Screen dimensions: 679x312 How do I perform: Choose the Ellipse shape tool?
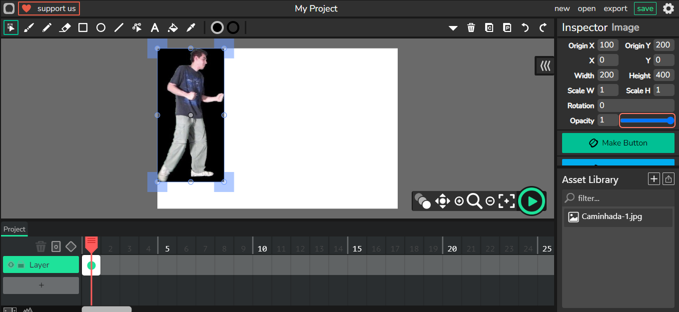tap(101, 27)
